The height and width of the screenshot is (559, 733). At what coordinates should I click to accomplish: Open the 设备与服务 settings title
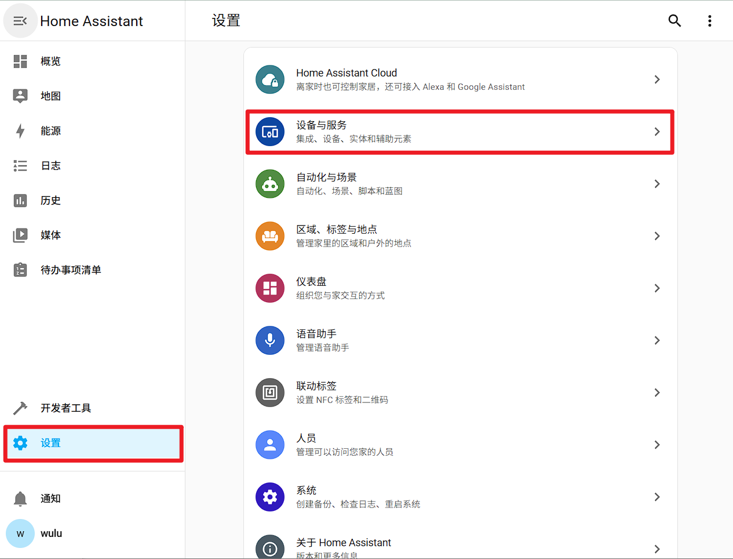point(322,125)
